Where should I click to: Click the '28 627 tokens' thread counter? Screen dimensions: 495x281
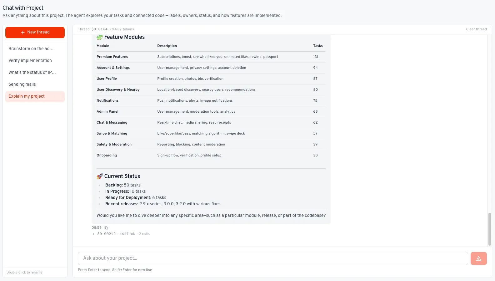click(122, 29)
